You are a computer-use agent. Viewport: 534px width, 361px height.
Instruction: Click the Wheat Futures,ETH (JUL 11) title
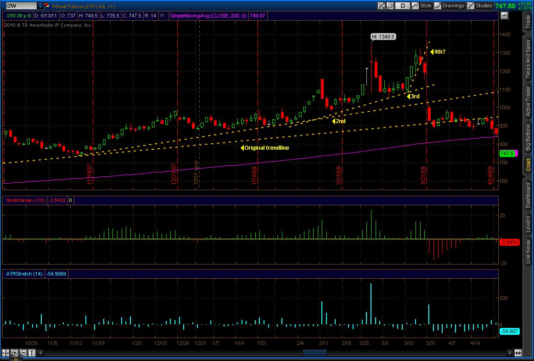coord(83,6)
